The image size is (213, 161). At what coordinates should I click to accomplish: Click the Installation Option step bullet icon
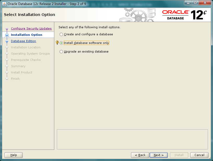[7, 35]
